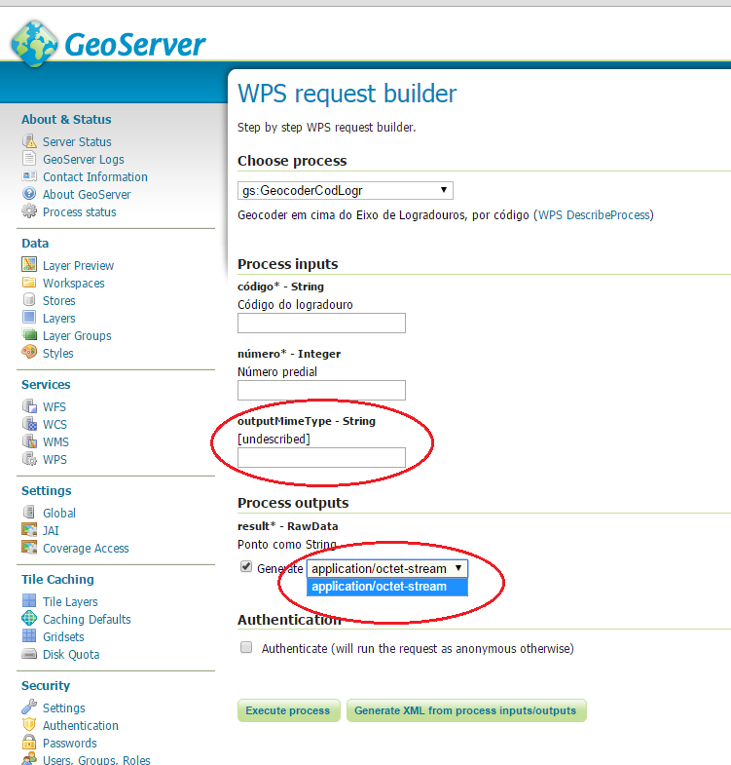
Task: Click the Users, Groups, Roles icon
Action: [29, 758]
